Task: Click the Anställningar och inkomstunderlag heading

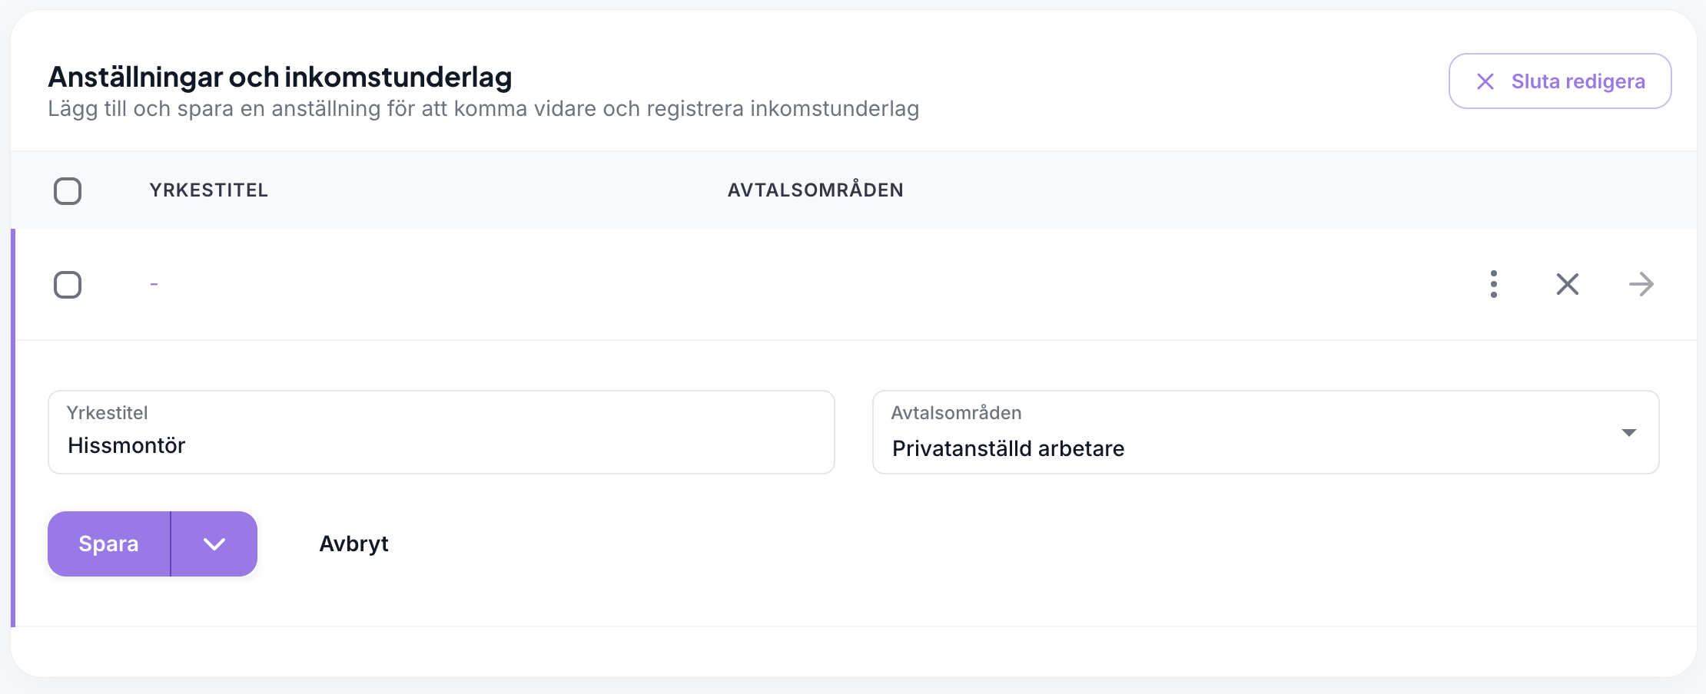Action: [280, 77]
